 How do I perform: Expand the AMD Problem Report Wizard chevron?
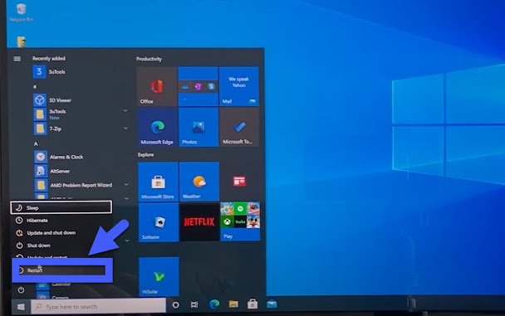126,184
